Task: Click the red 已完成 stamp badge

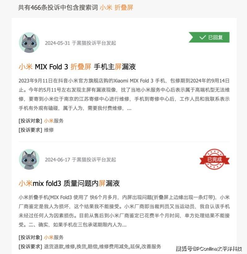Action: [x=214, y=159]
